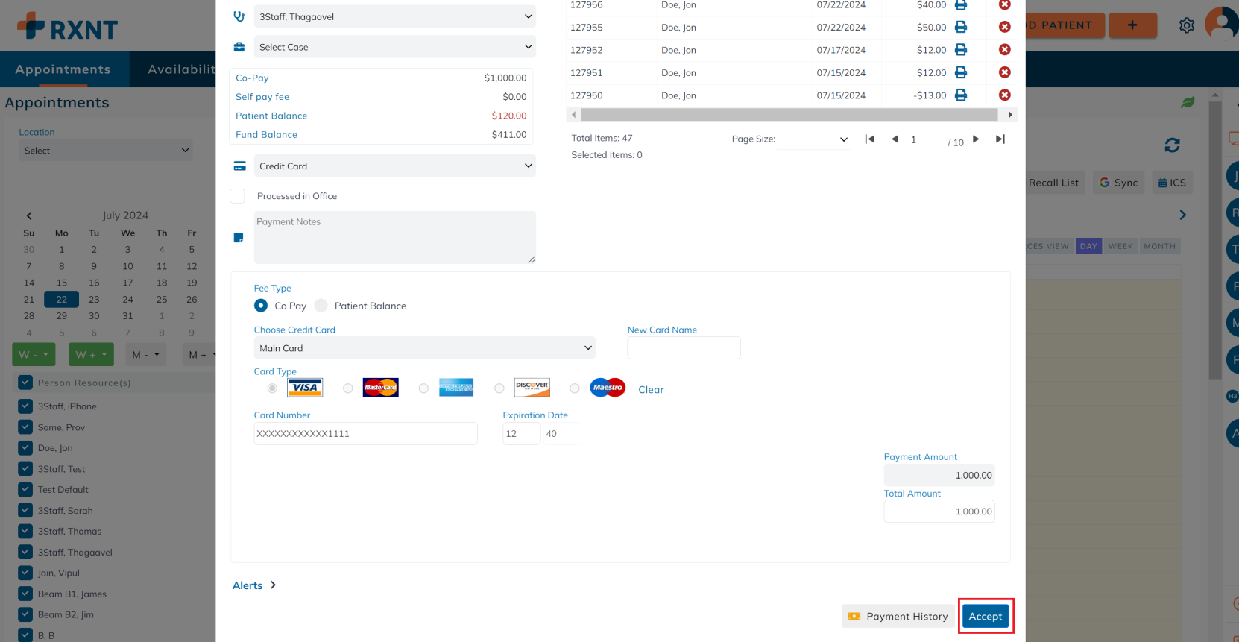The image size is (1239, 642).
Task: Delete payment record 127951
Action: click(x=1004, y=72)
